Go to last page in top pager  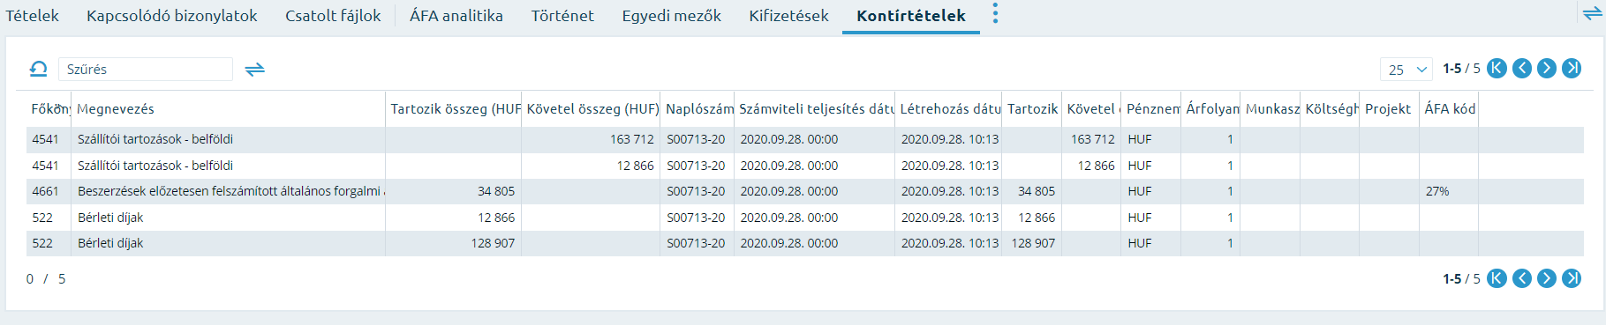1571,68
